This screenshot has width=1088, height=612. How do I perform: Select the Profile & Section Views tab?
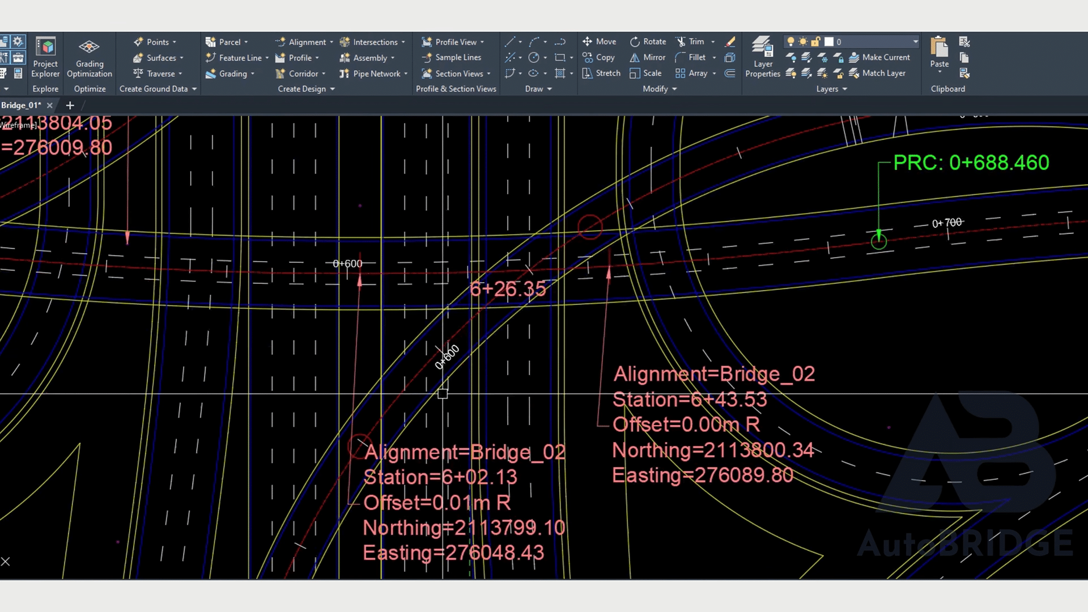click(456, 89)
